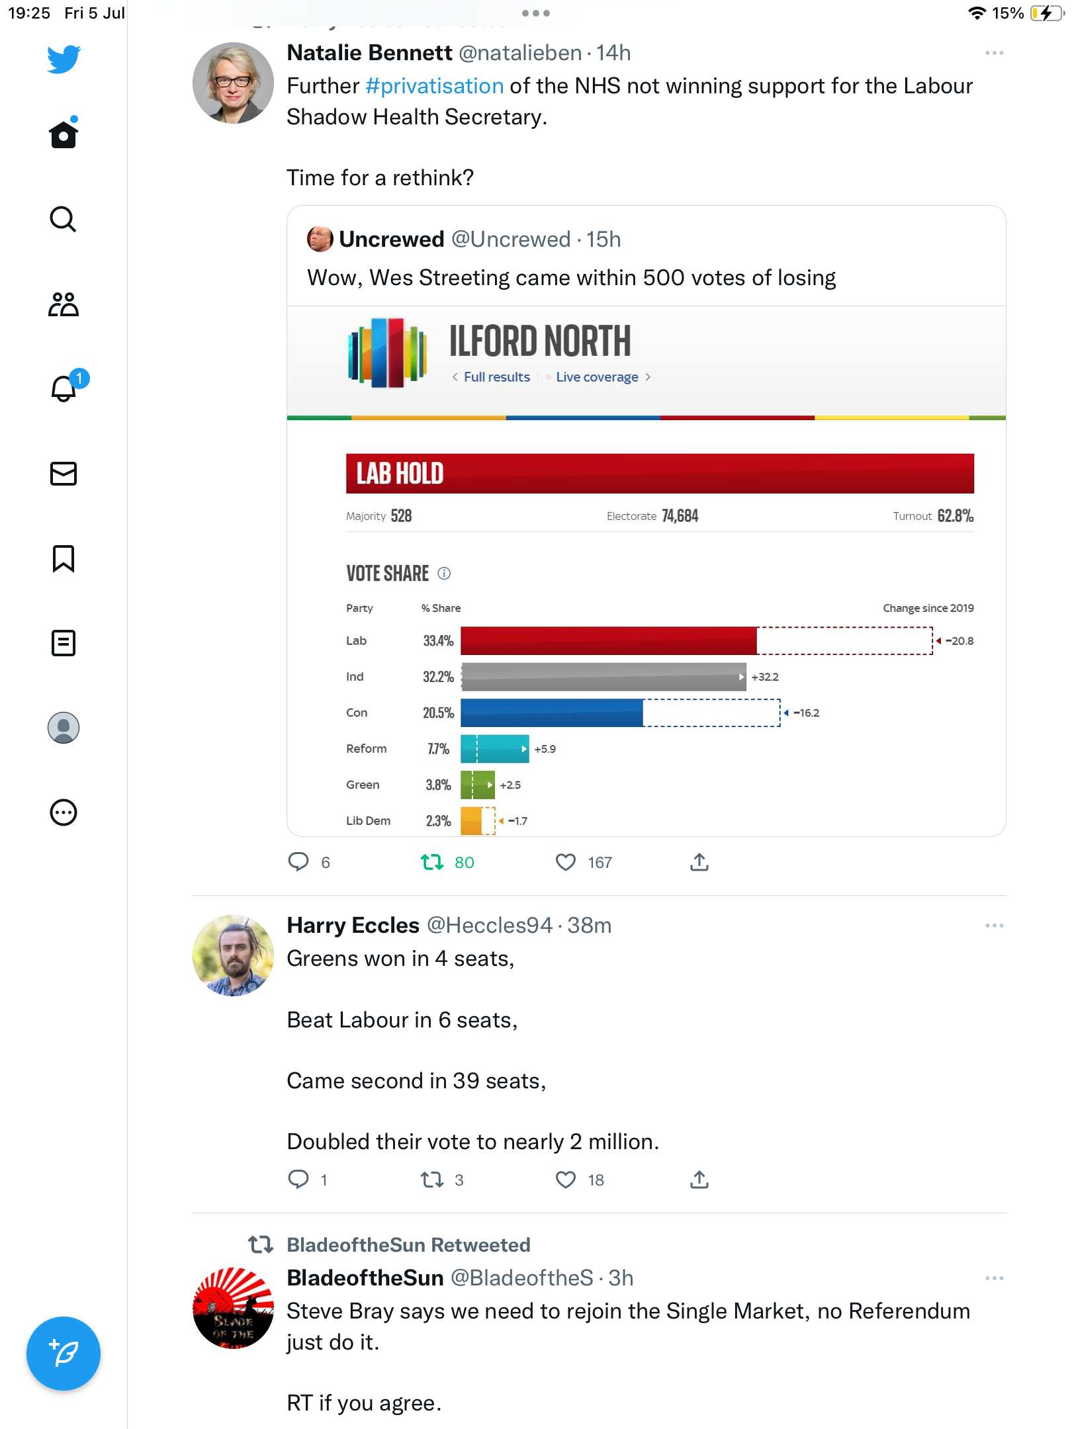
Task: Like Natalie Bennett's tweet
Action: 566,862
